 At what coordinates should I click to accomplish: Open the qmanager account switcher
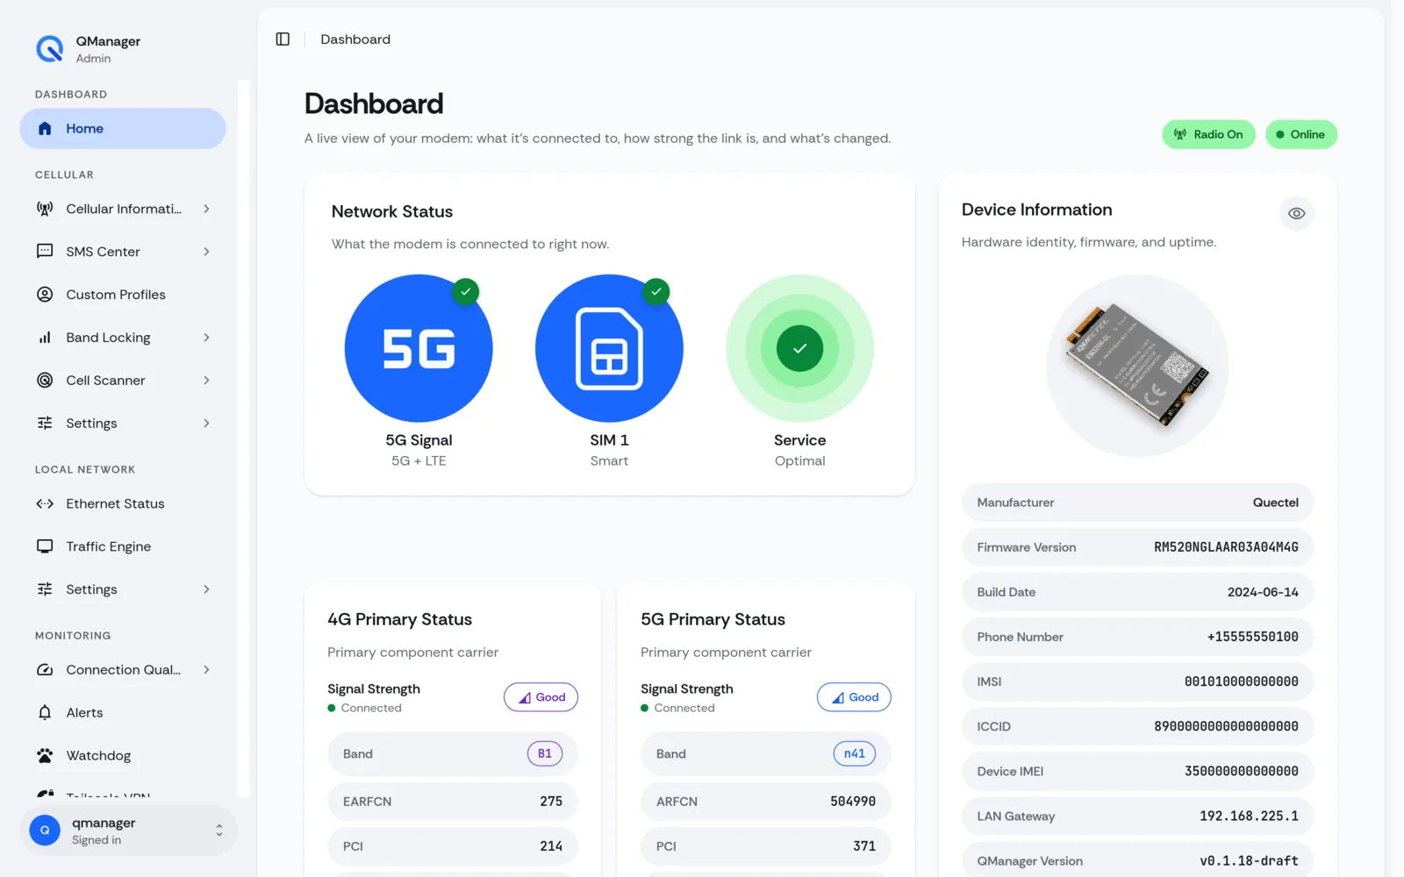click(128, 831)
